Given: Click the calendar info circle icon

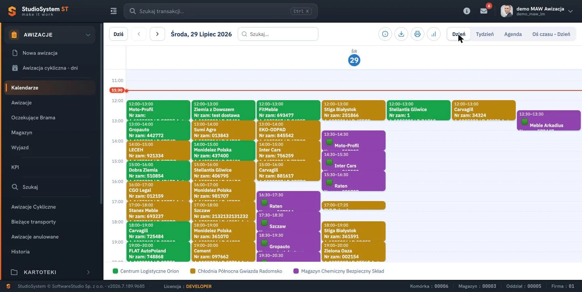Looking at the screenshot, I should pyautogui.click(x=385, y=34).
